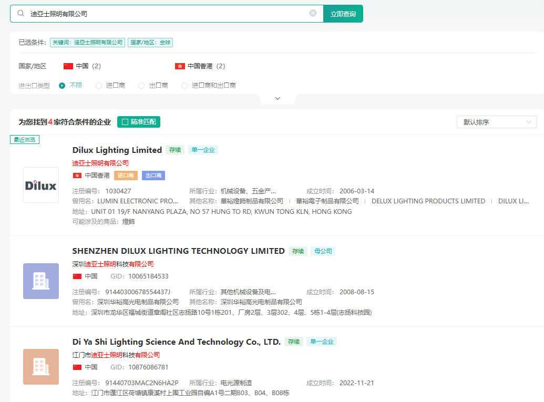This screenshot has height=402, width=544.
Task: Click the China flag icon in country filter
Action: point(68,66)
